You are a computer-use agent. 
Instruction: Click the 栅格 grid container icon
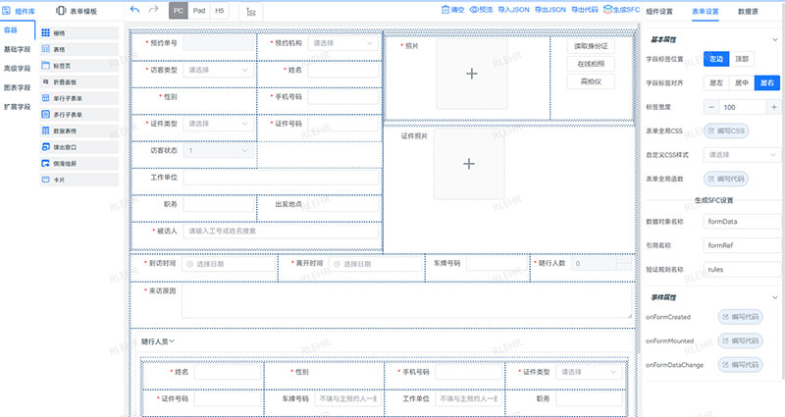[45, 33]
